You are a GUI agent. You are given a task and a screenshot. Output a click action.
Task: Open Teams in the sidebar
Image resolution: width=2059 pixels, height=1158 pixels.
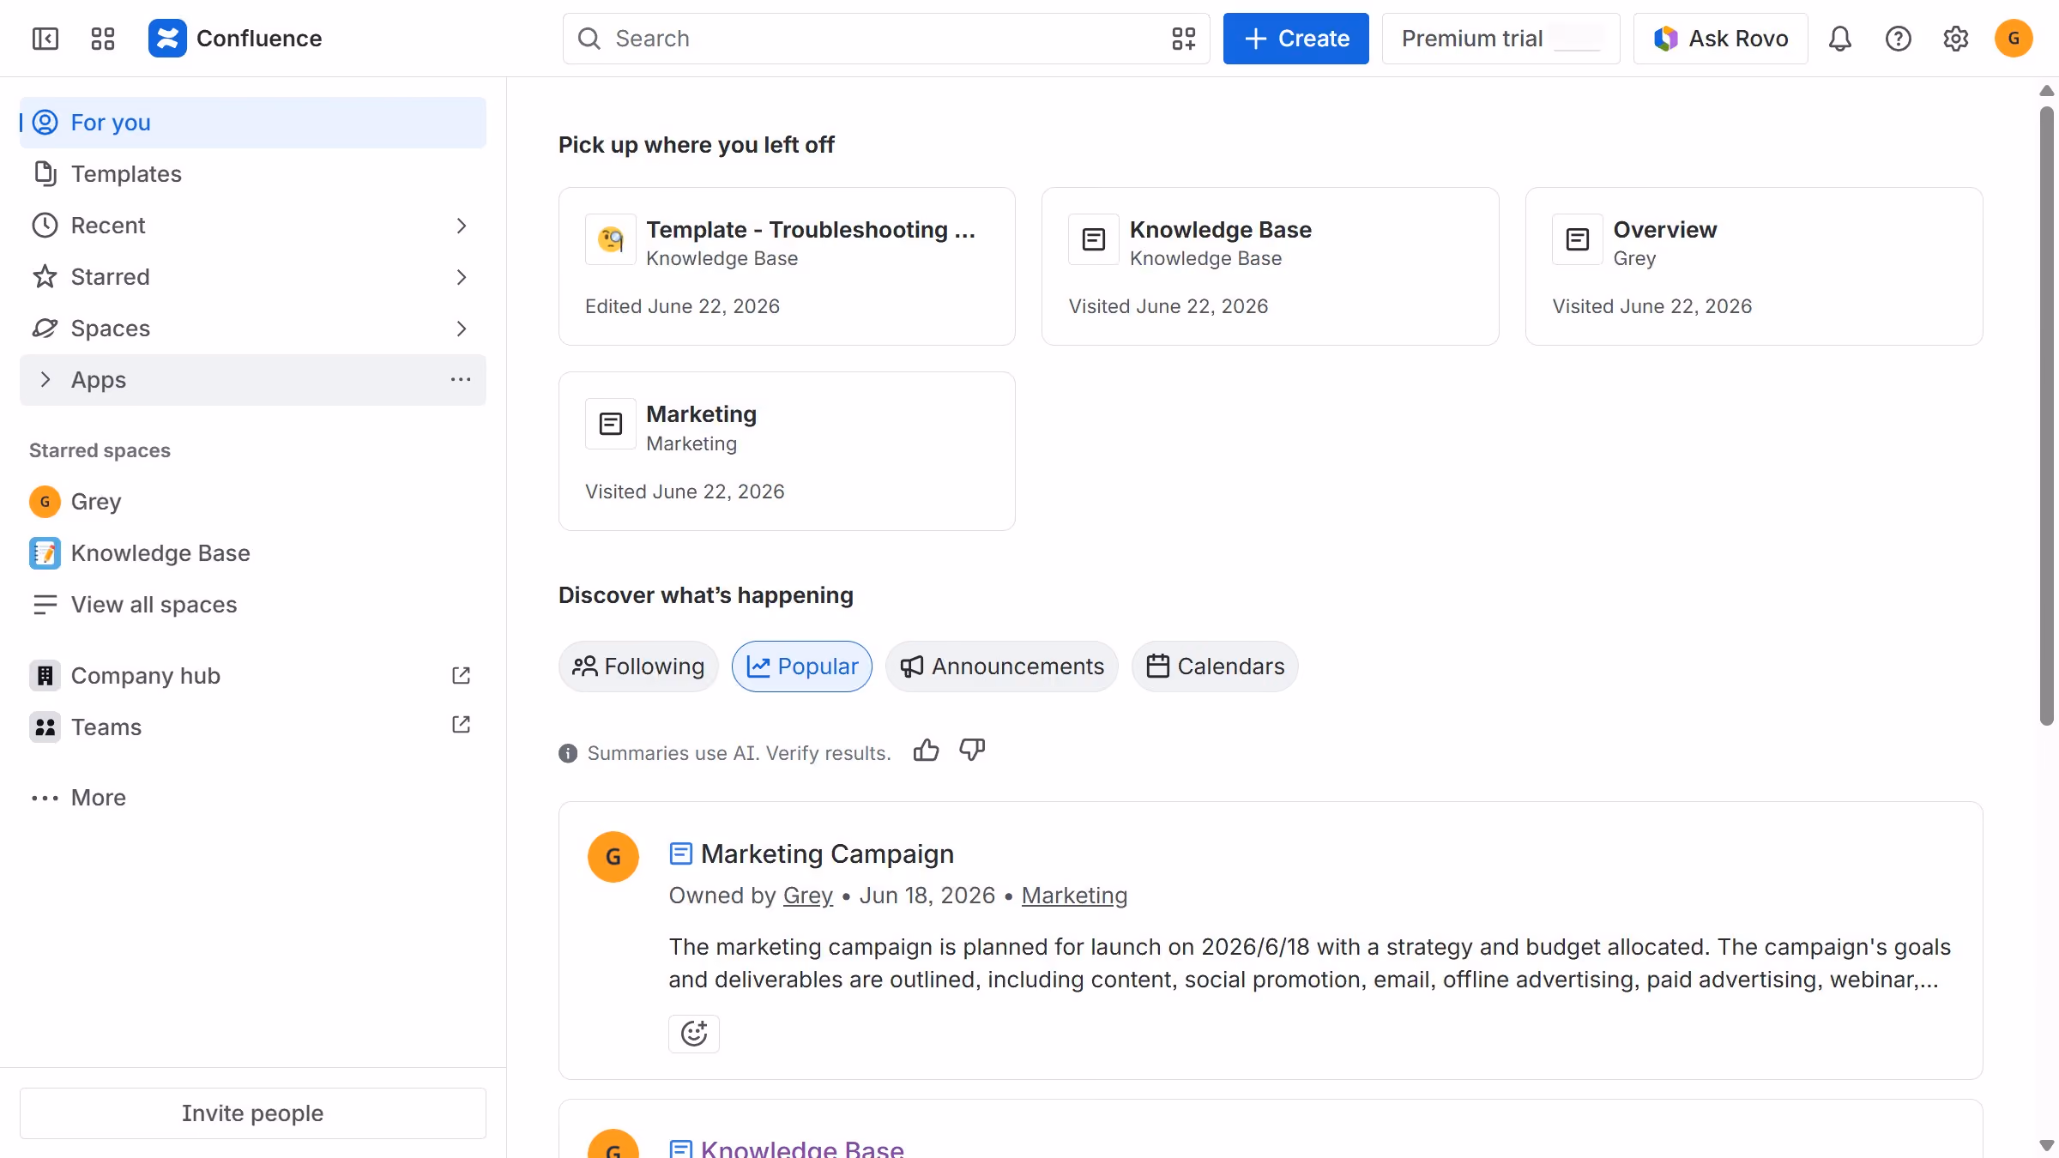pos(253,727)
